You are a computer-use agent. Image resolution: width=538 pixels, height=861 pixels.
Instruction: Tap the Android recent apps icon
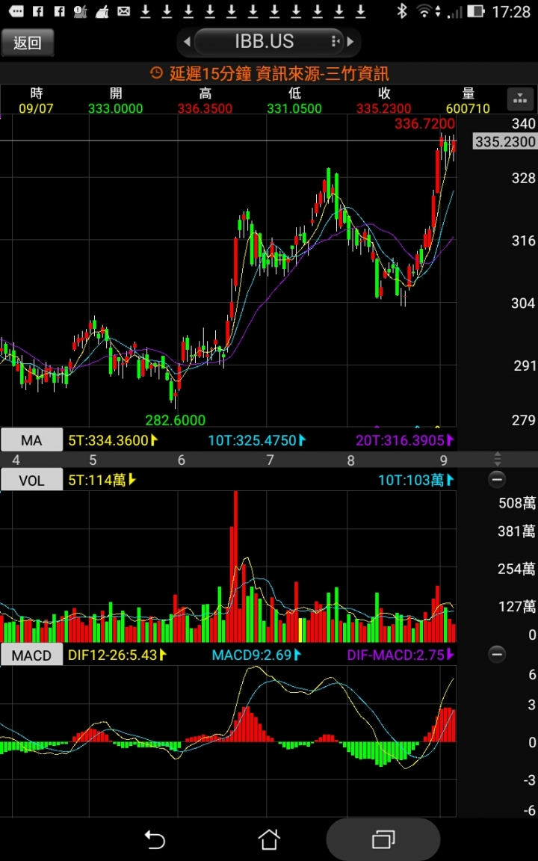[x=383, y=839]
